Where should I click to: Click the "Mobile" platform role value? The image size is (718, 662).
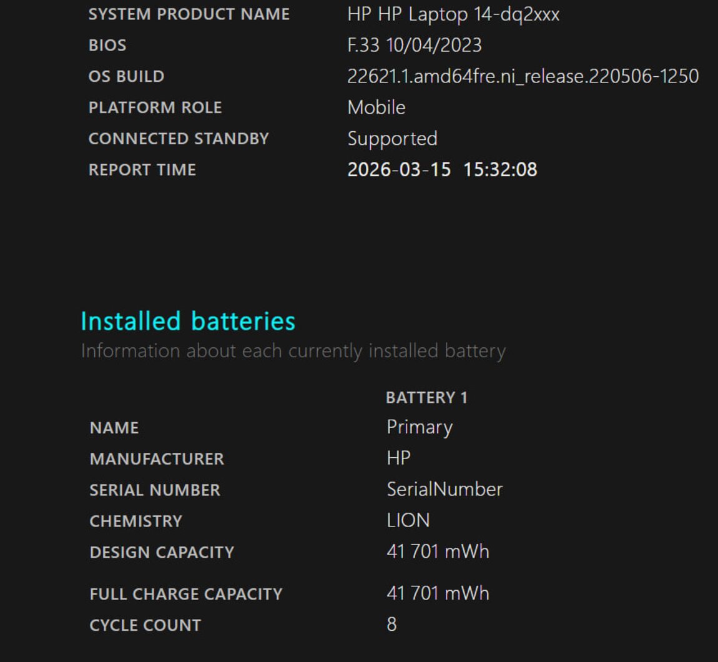376,107
